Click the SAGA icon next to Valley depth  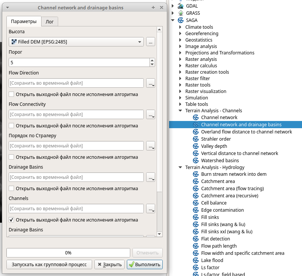tap(196, 146)
